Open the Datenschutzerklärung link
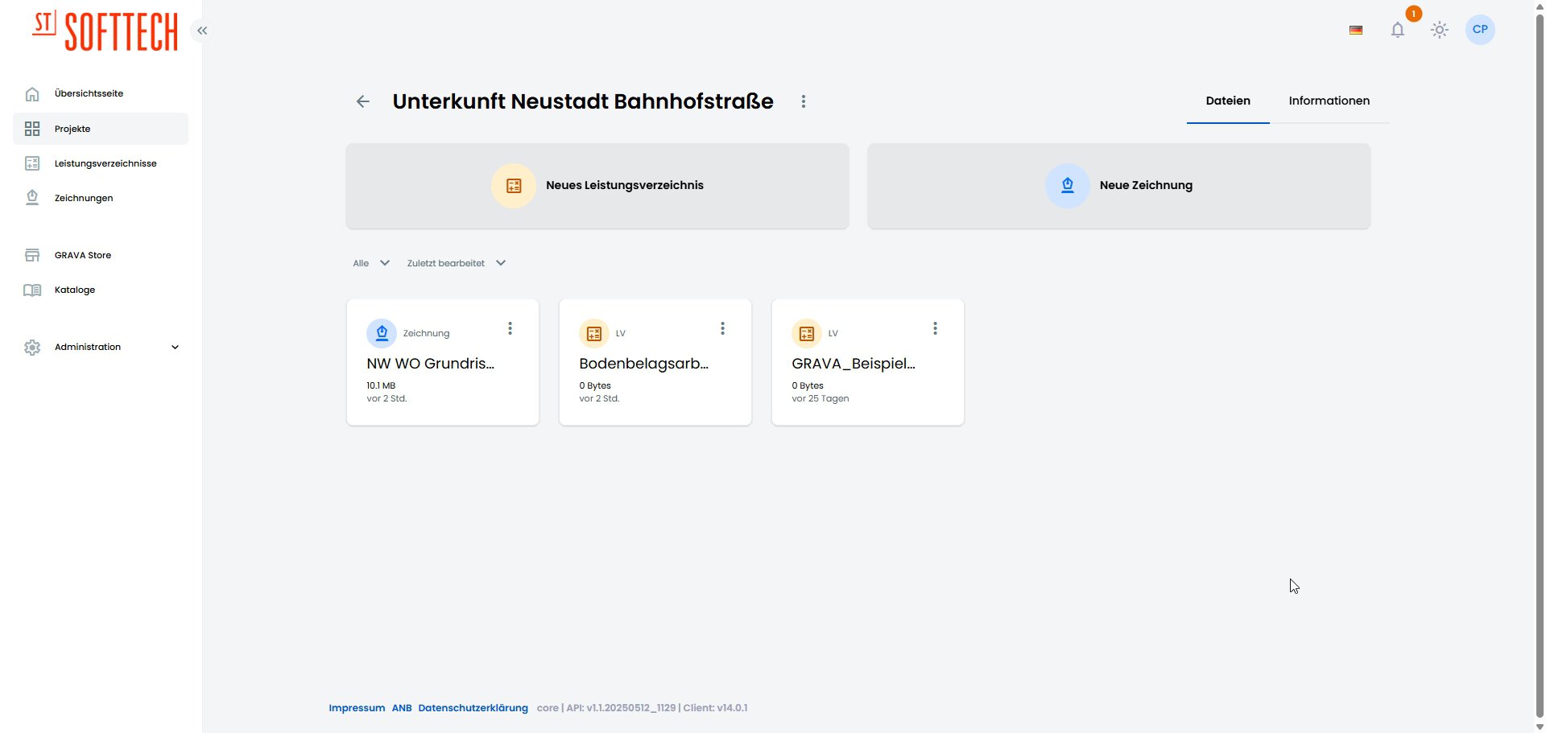Image resolution: width=1546 pixels, height=733 pixels. [473, 708]
